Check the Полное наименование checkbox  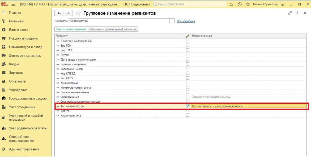tap(188, 92)
